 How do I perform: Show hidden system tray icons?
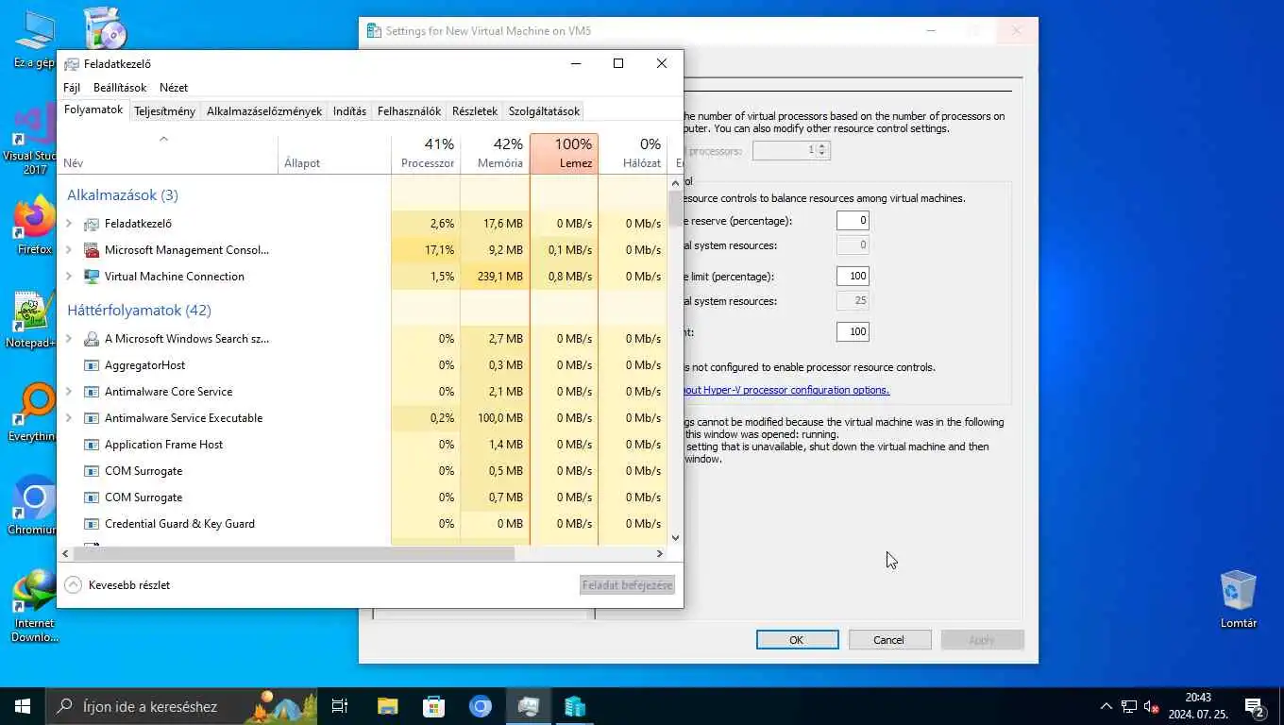click(1106, 706)
